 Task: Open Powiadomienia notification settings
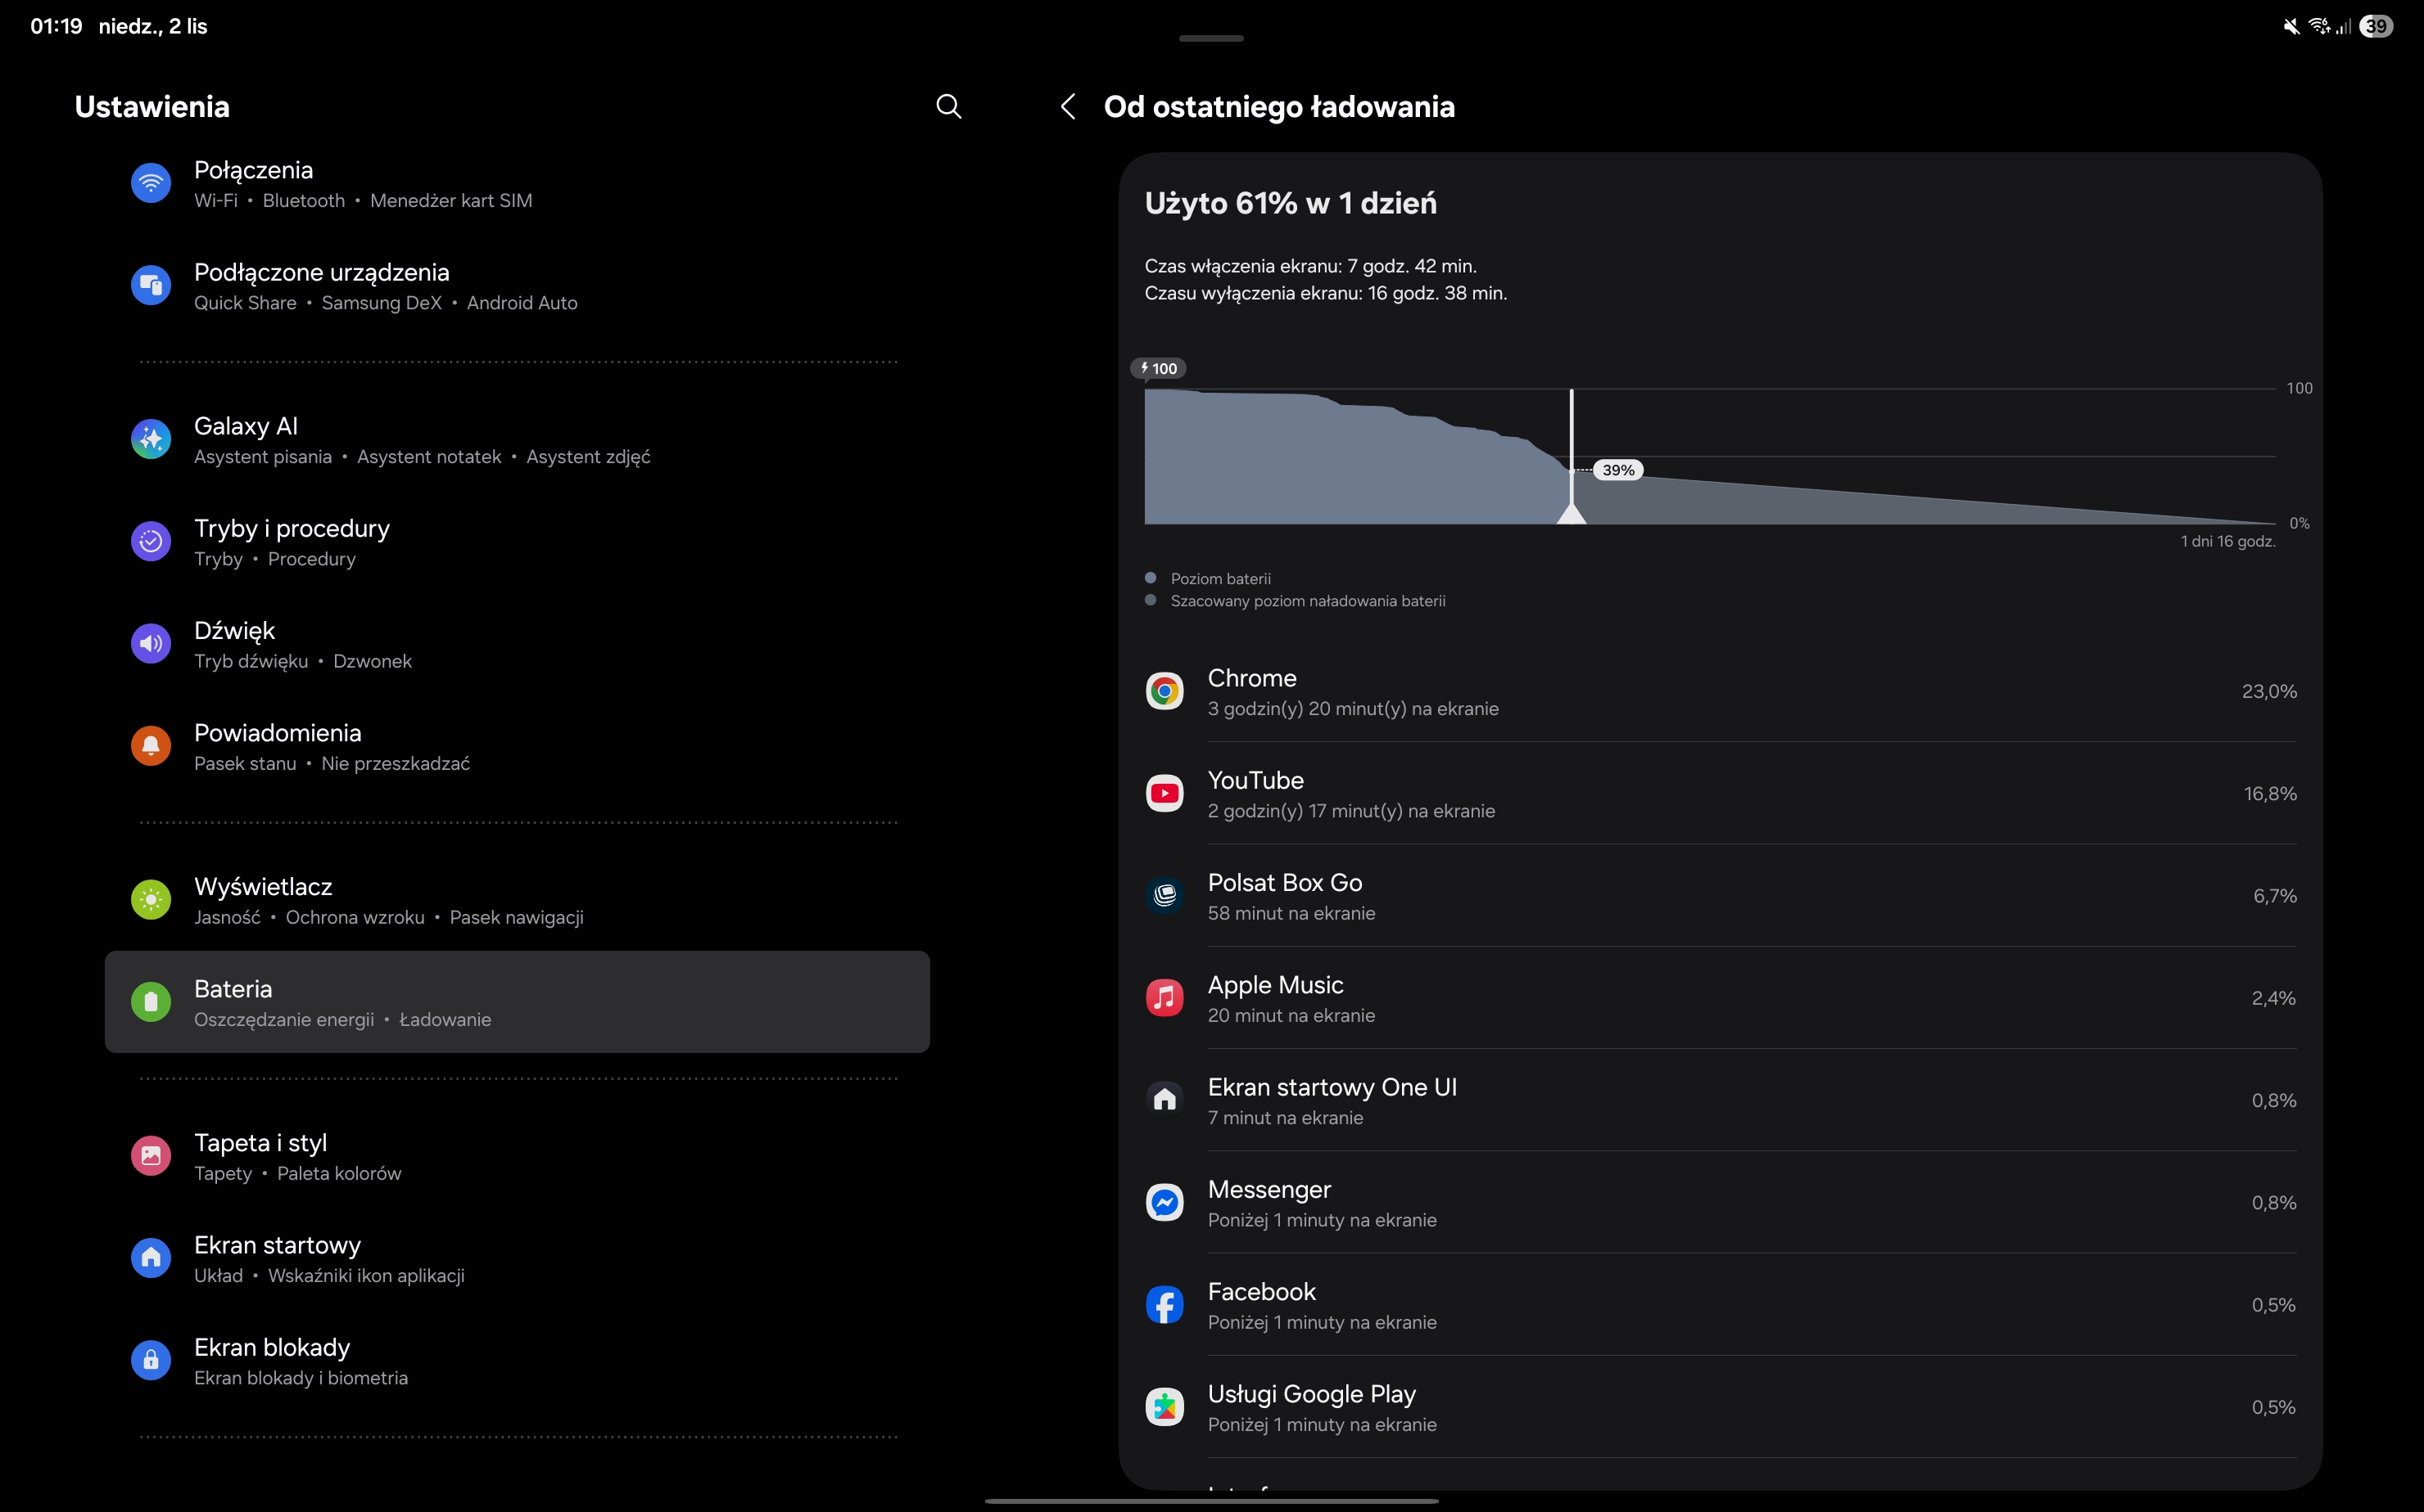[x=517, y=747]
